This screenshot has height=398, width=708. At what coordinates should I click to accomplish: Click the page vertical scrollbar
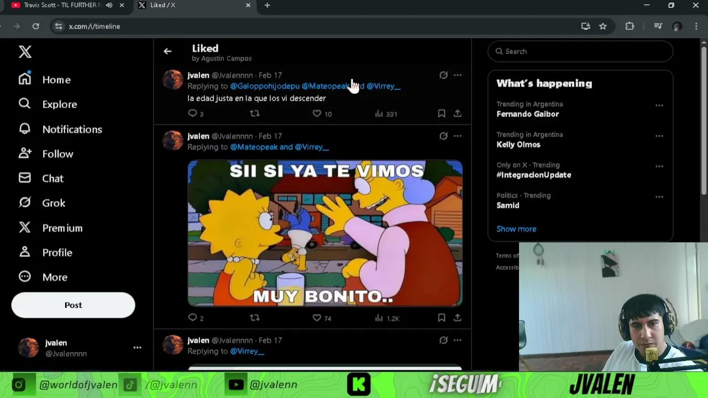pyautogui.click(x=704, y=120)
